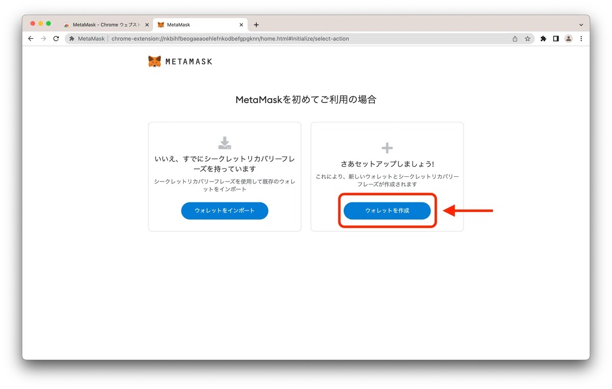612x389 pixels.
Task: Close the active MetaMask tab
Action: click(241, 25)
